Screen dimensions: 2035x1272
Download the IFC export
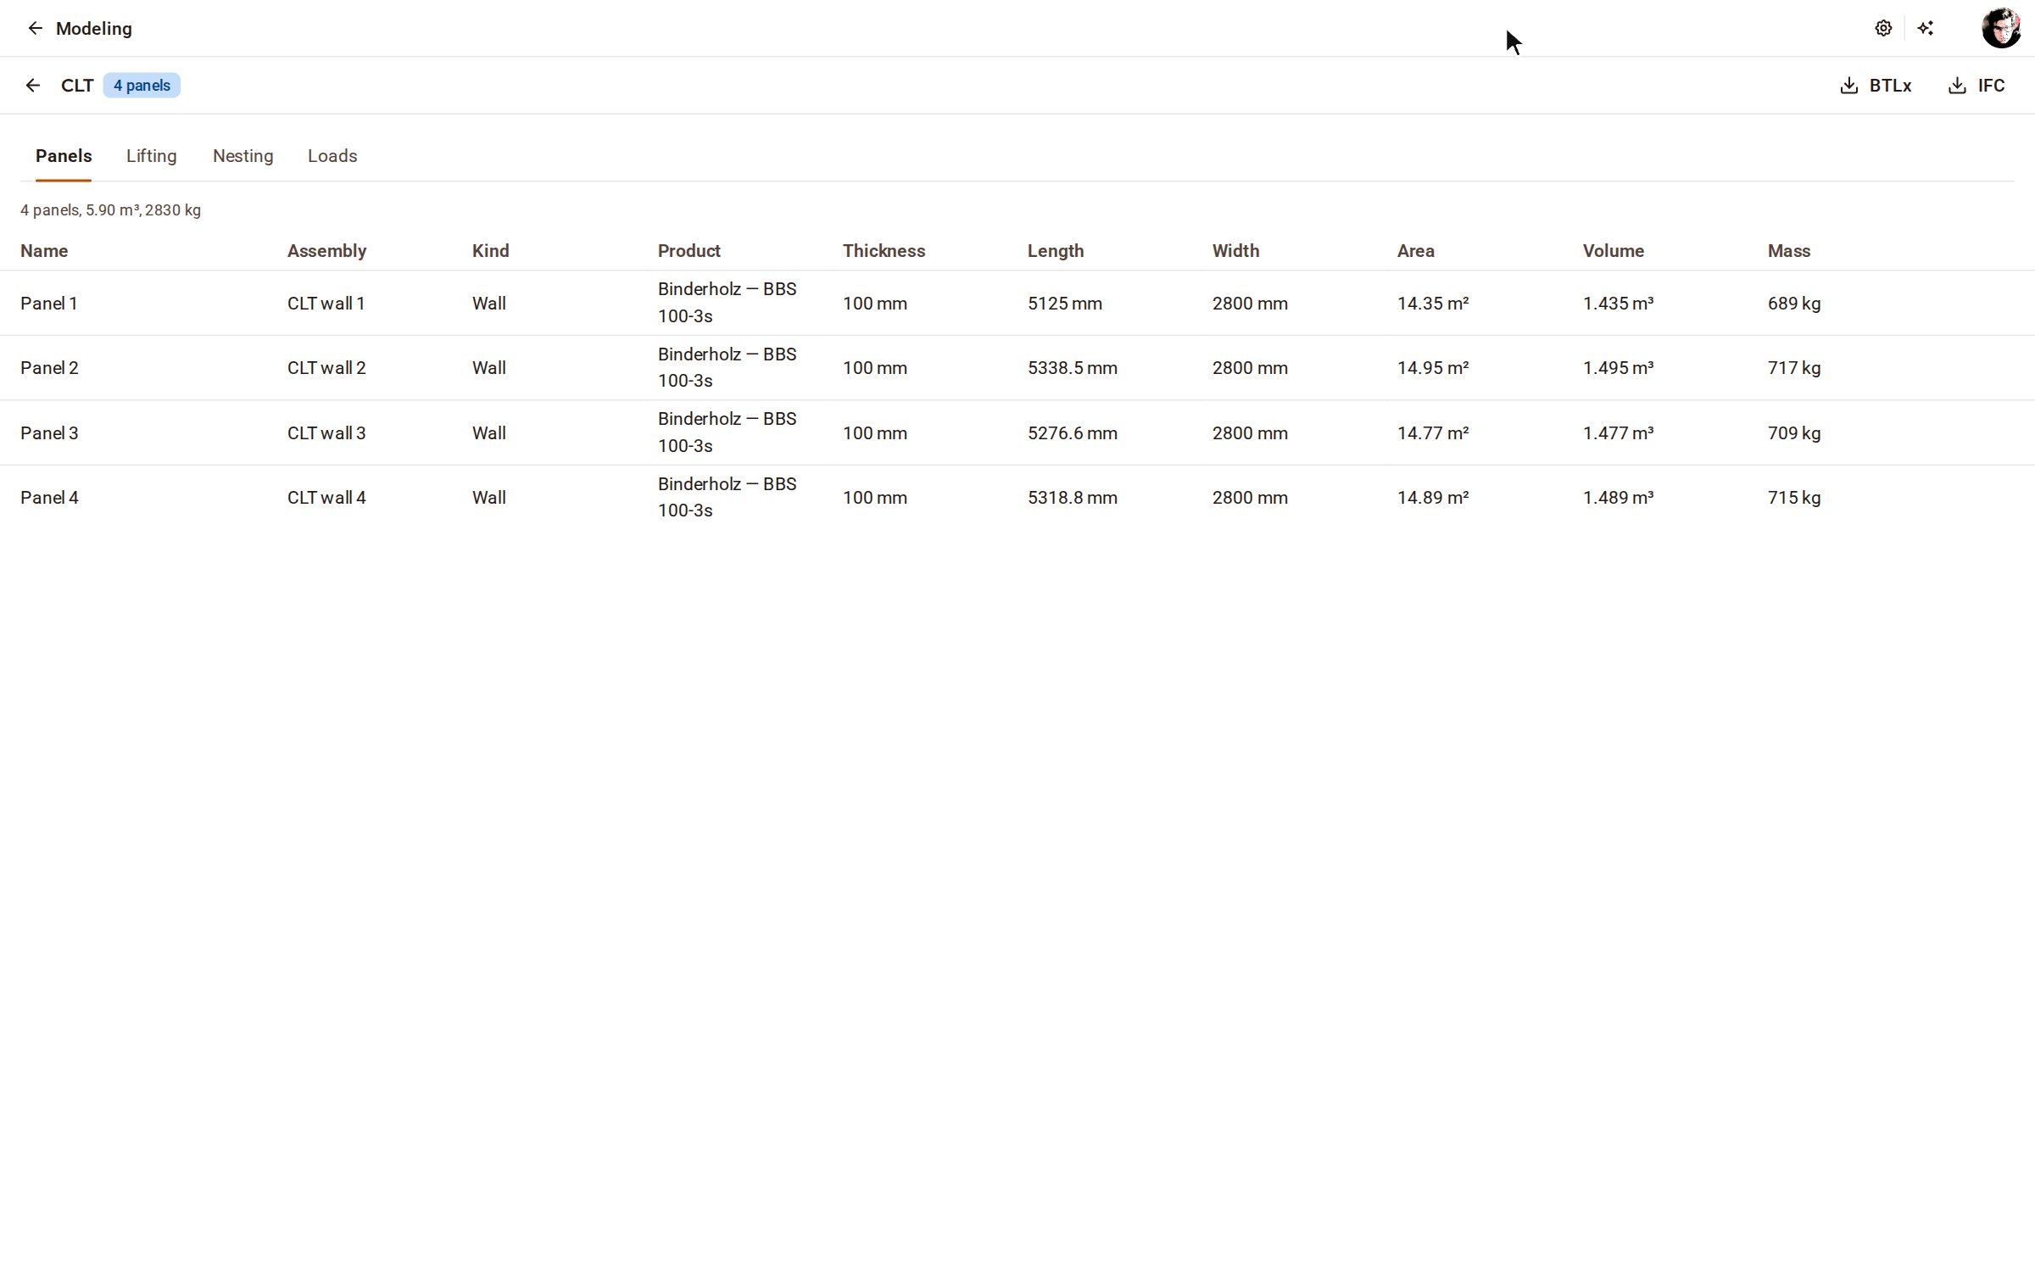[x=1976, y=86]
